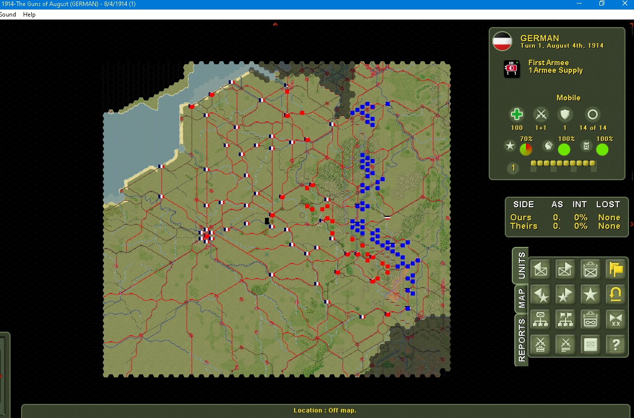Click the 'Theirs' row label
The width and height of the screenshot is (634, 418).
[524, 226]
